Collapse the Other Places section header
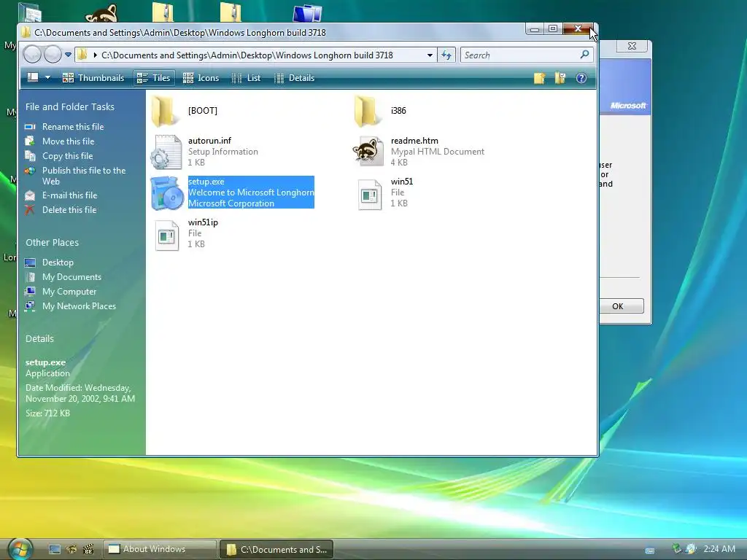This screenshot has width=747, height=560. pyautogui.click(x=52, y=243)
